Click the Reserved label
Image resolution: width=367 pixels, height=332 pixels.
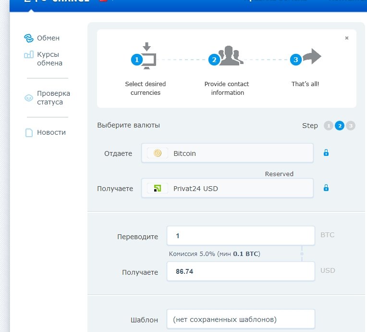coord(279,174)
